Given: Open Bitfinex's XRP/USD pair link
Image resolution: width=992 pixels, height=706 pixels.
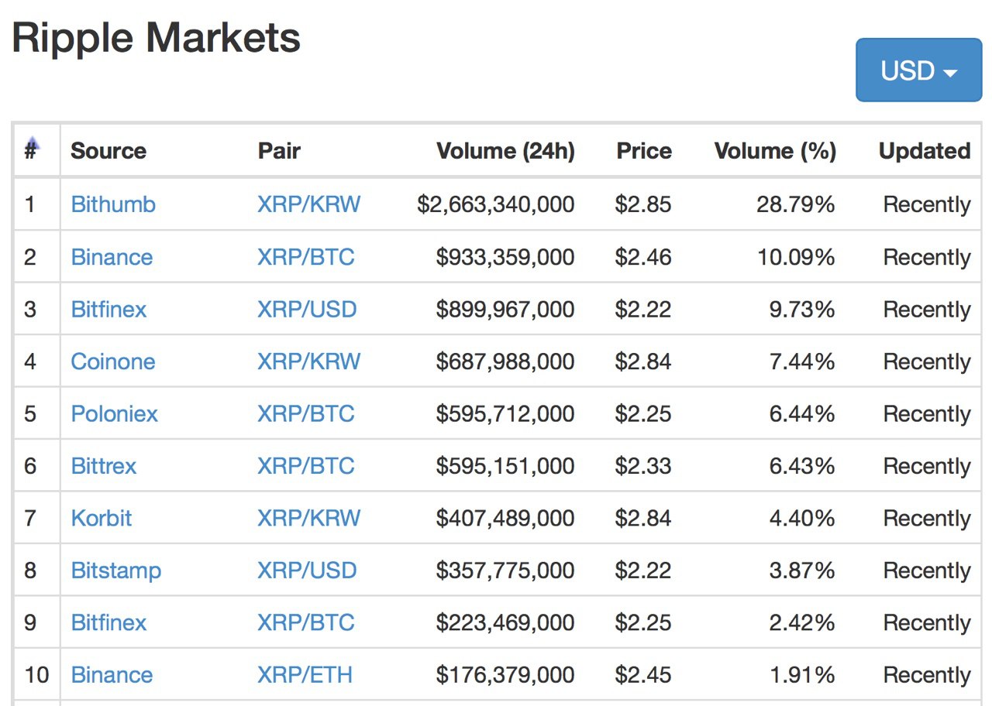Looking at the screenshot, I should pyautogui.click(x=307, y=309).
